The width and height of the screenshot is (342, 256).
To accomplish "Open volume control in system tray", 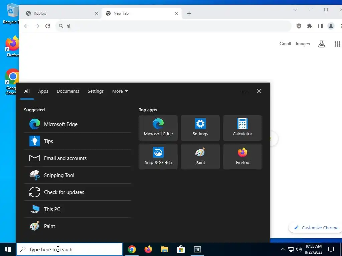I will point(299,249).
